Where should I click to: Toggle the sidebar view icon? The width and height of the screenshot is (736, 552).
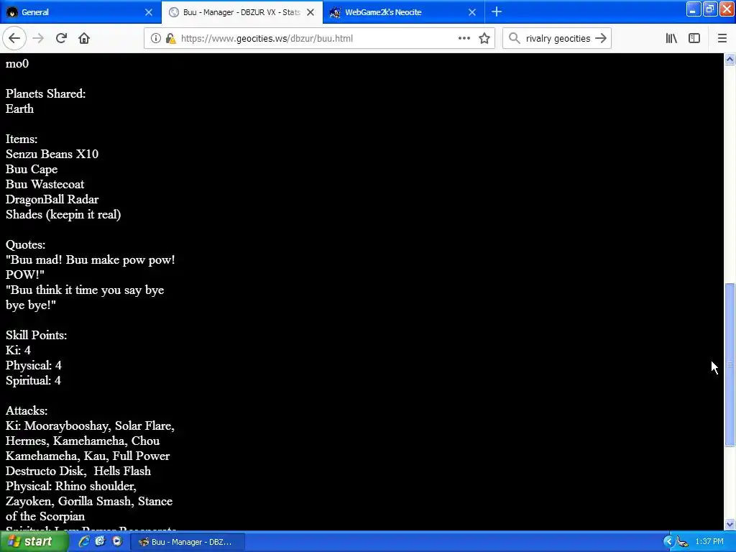click(694, 39)
